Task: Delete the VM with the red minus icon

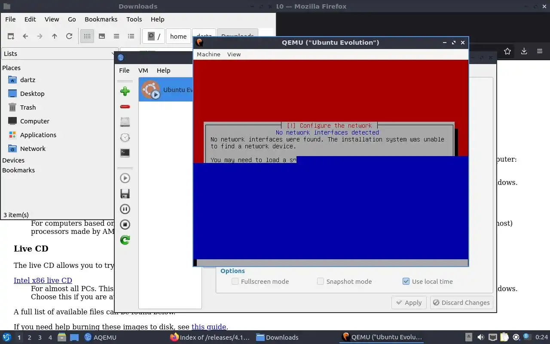Action: pos(125,107)
